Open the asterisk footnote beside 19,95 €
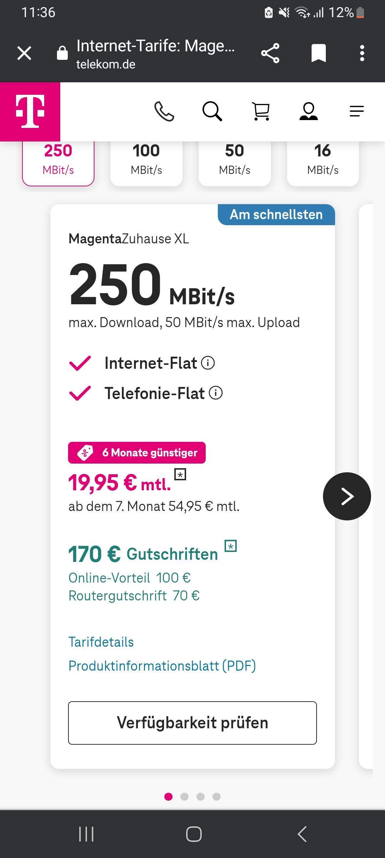The height and width of the screenshot is (858, 385). (180, 476)
